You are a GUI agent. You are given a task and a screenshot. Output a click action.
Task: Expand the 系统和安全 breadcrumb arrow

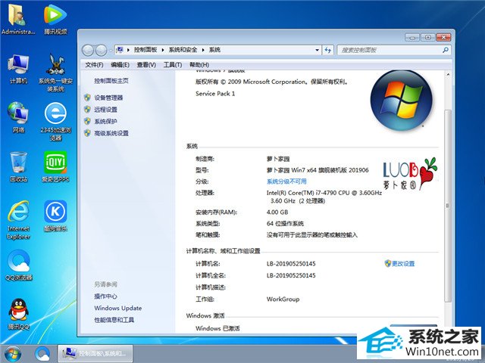205,50
